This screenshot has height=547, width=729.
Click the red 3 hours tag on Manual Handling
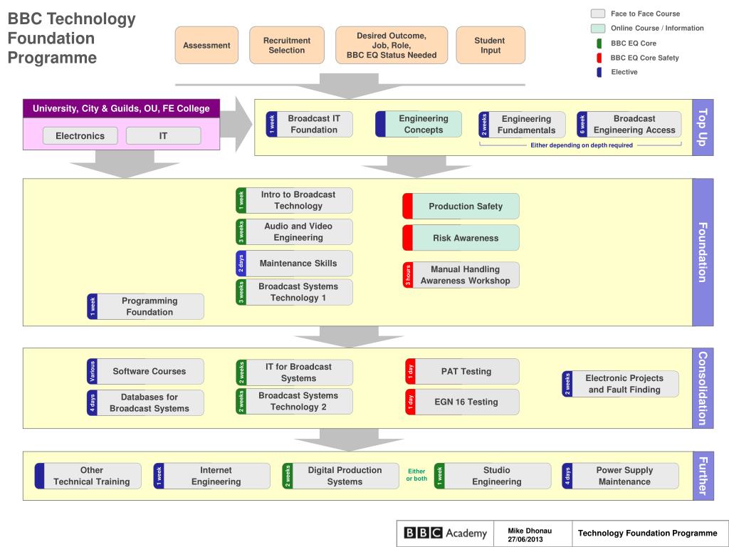tap(408, 275)
